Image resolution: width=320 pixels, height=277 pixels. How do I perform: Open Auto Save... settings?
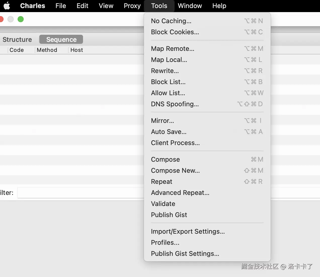(207, 132)
